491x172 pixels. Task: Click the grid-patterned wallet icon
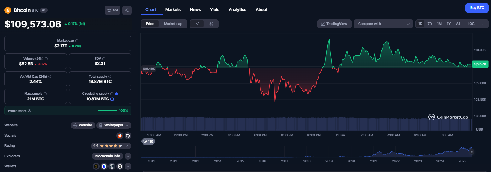pos(112,166)
